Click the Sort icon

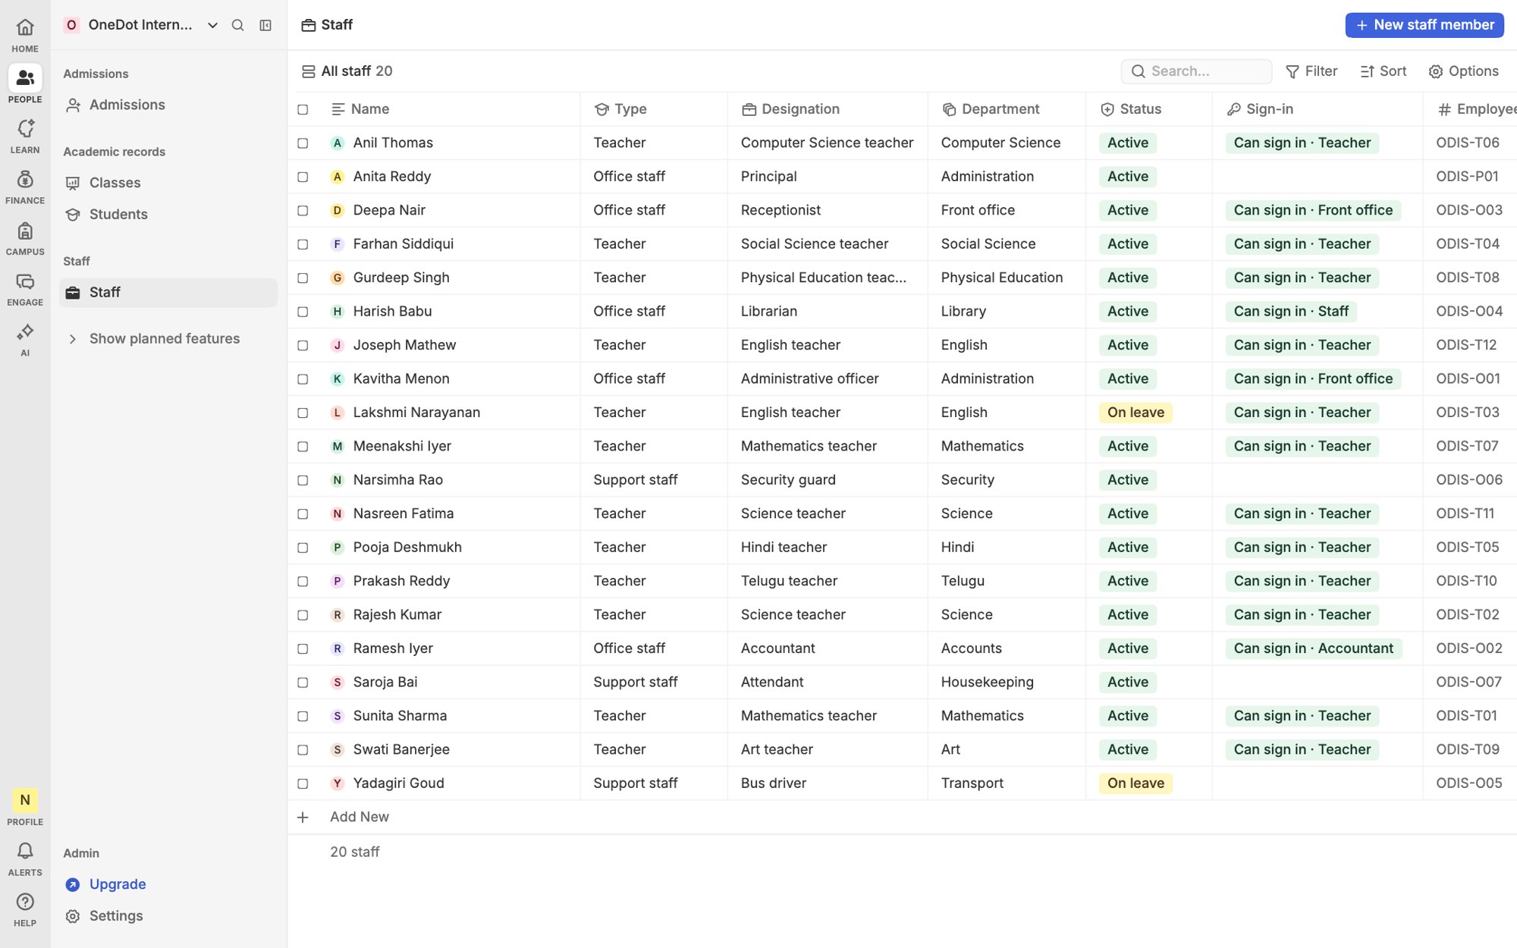(1367, 71)
